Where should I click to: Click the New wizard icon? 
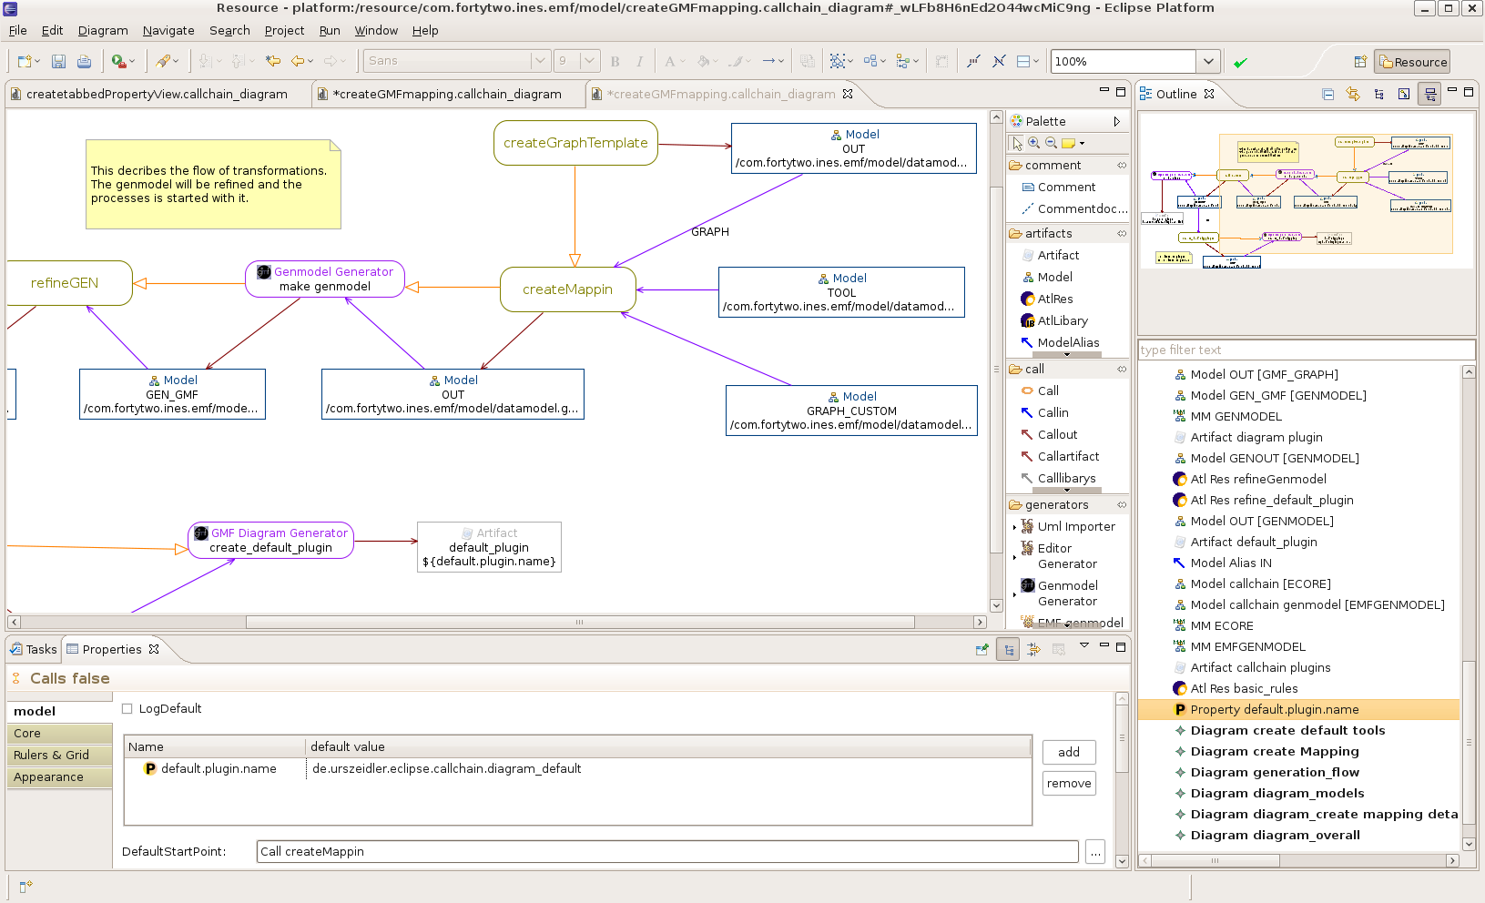click(25, 61)
